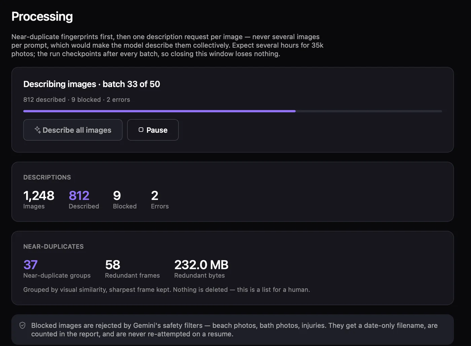The image size is (471, 346).
Task: Click the 'Describing images · batch 33 of 50' title
Action: (92, 84)
